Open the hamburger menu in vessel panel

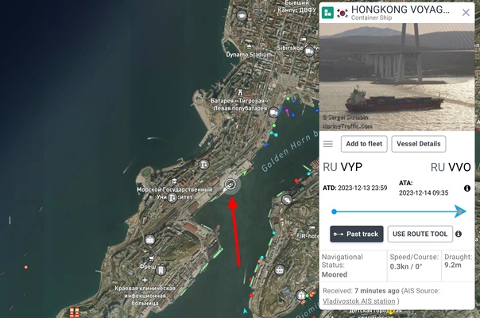click(328, 144)
